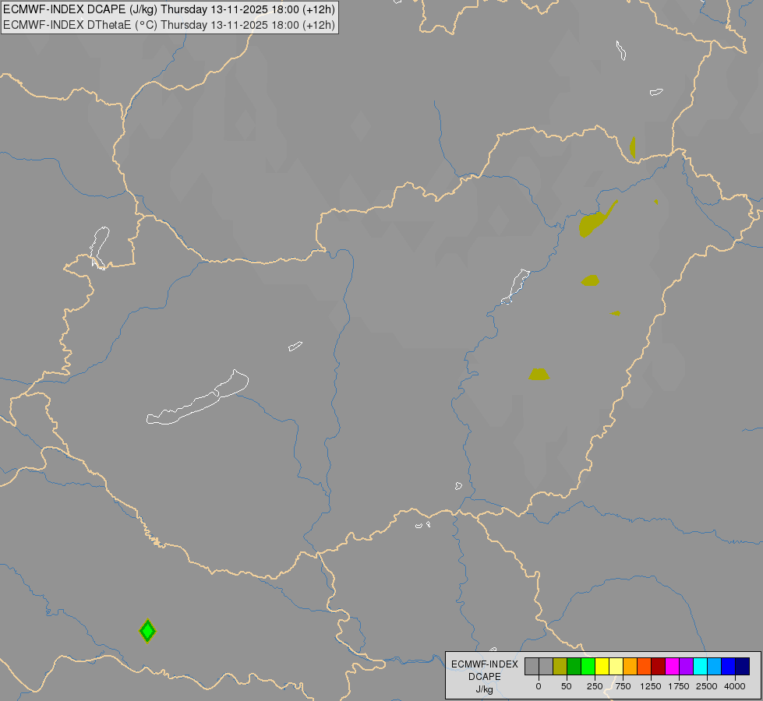Select the purple legend swatch
The image size is (763, 701).
(x=687, y=666)
